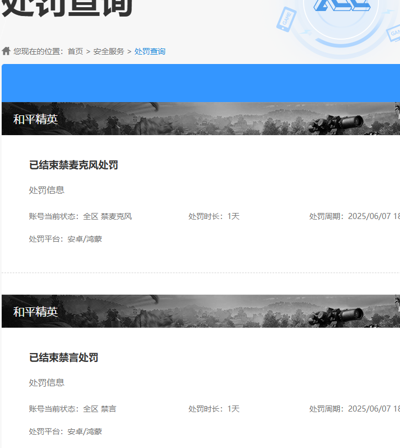
Task: Click 处罚平台：安卓/鸿蒙 in the 禁麦克风 record
Action: pyautogui.click(x=66, y=239)
